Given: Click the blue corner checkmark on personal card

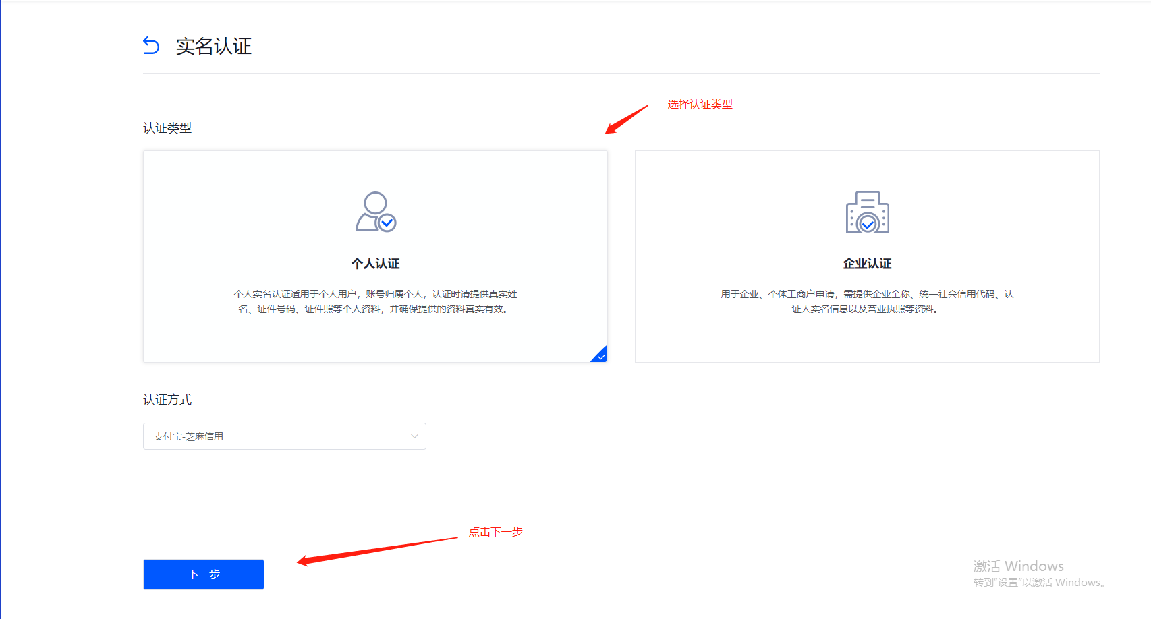Looking at the screenshot, I should (x=600, y=355).
